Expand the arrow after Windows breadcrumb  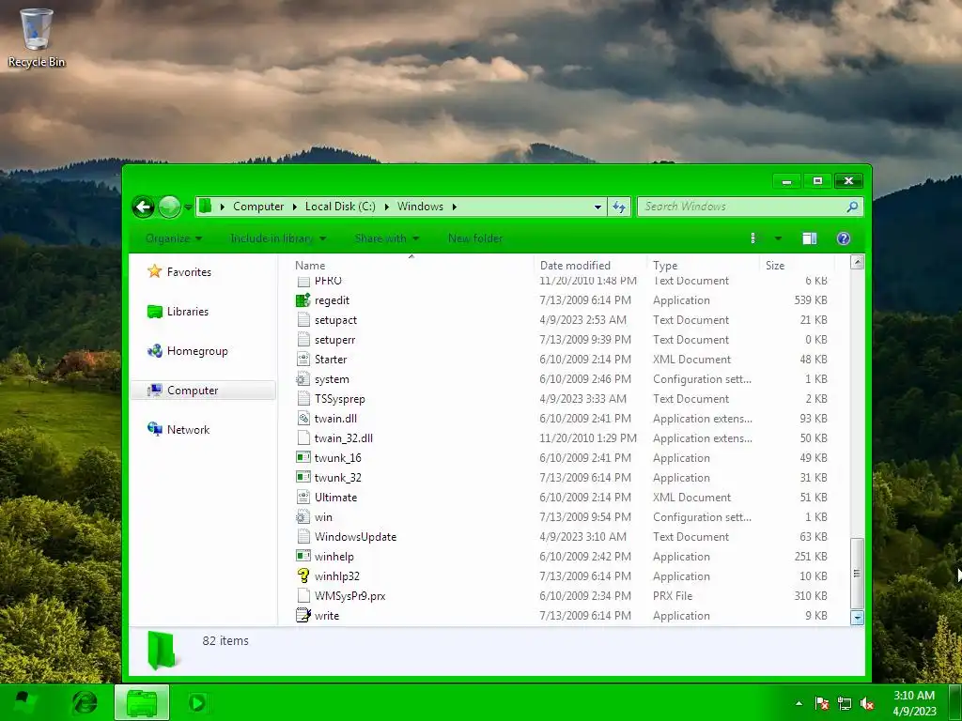[454, 207]
